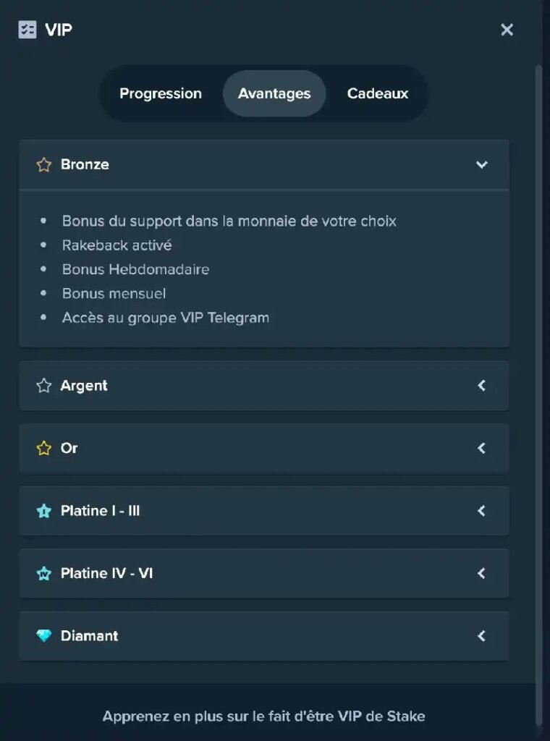The image size is (550, 741).
Task: Click the Or gold star icon
Action: point(43,448)
